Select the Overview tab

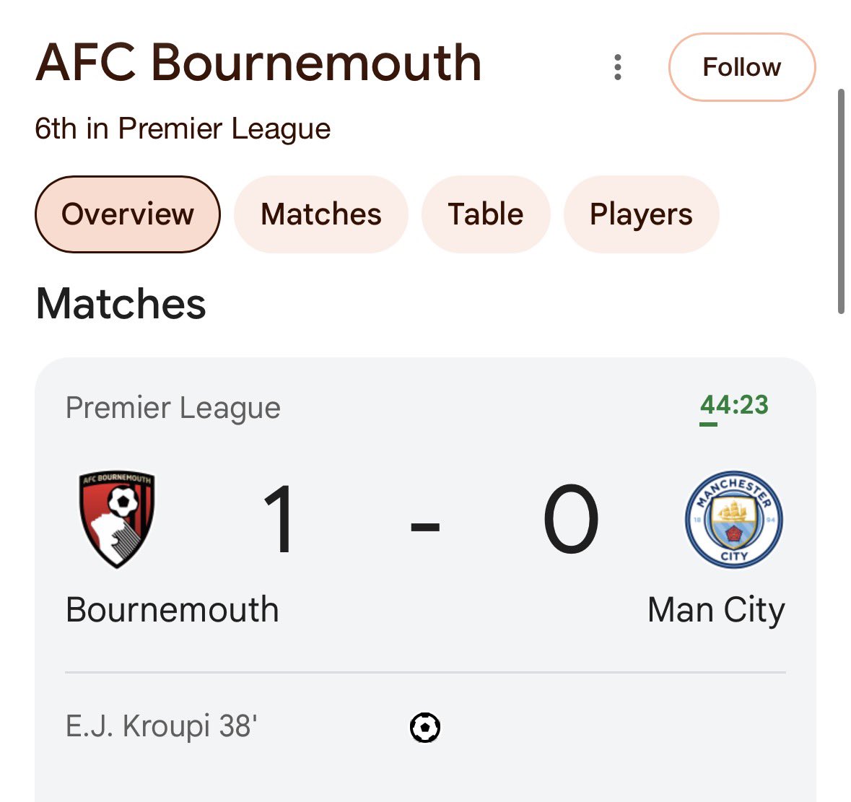pyautogui.click(x=128, y=214)
